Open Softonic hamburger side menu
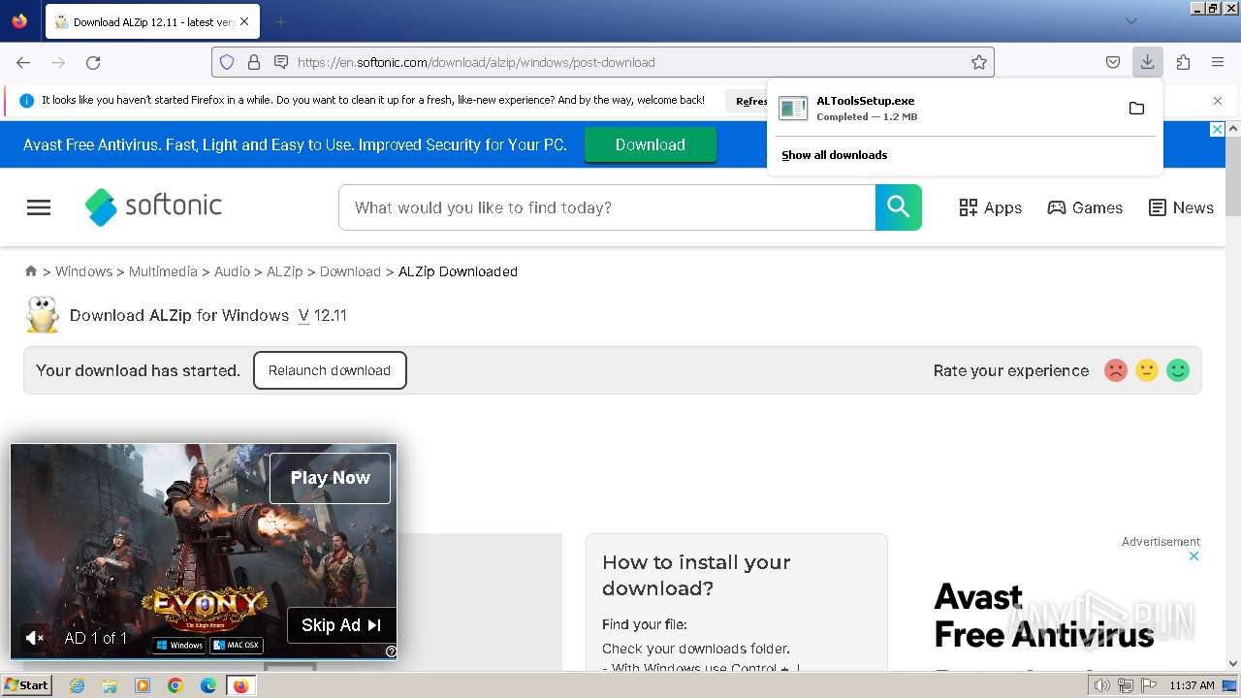Viewport: 1241px width, 698px height. pyautogui.click(x=39, y=207)
